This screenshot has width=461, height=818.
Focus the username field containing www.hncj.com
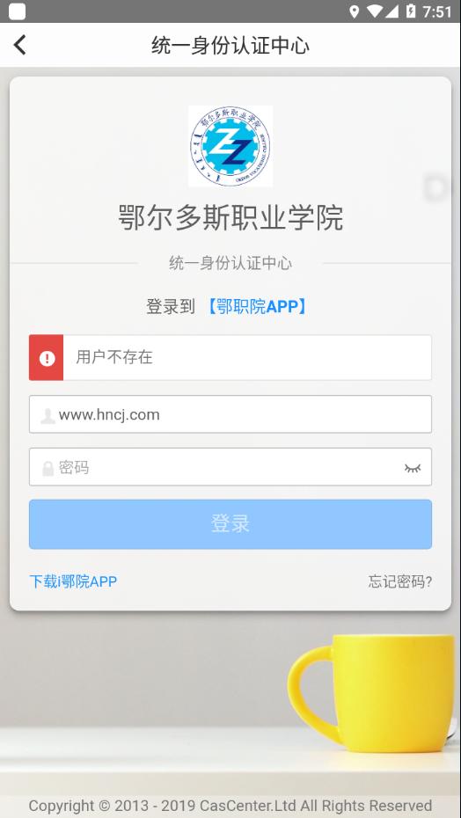coord(230,414)
